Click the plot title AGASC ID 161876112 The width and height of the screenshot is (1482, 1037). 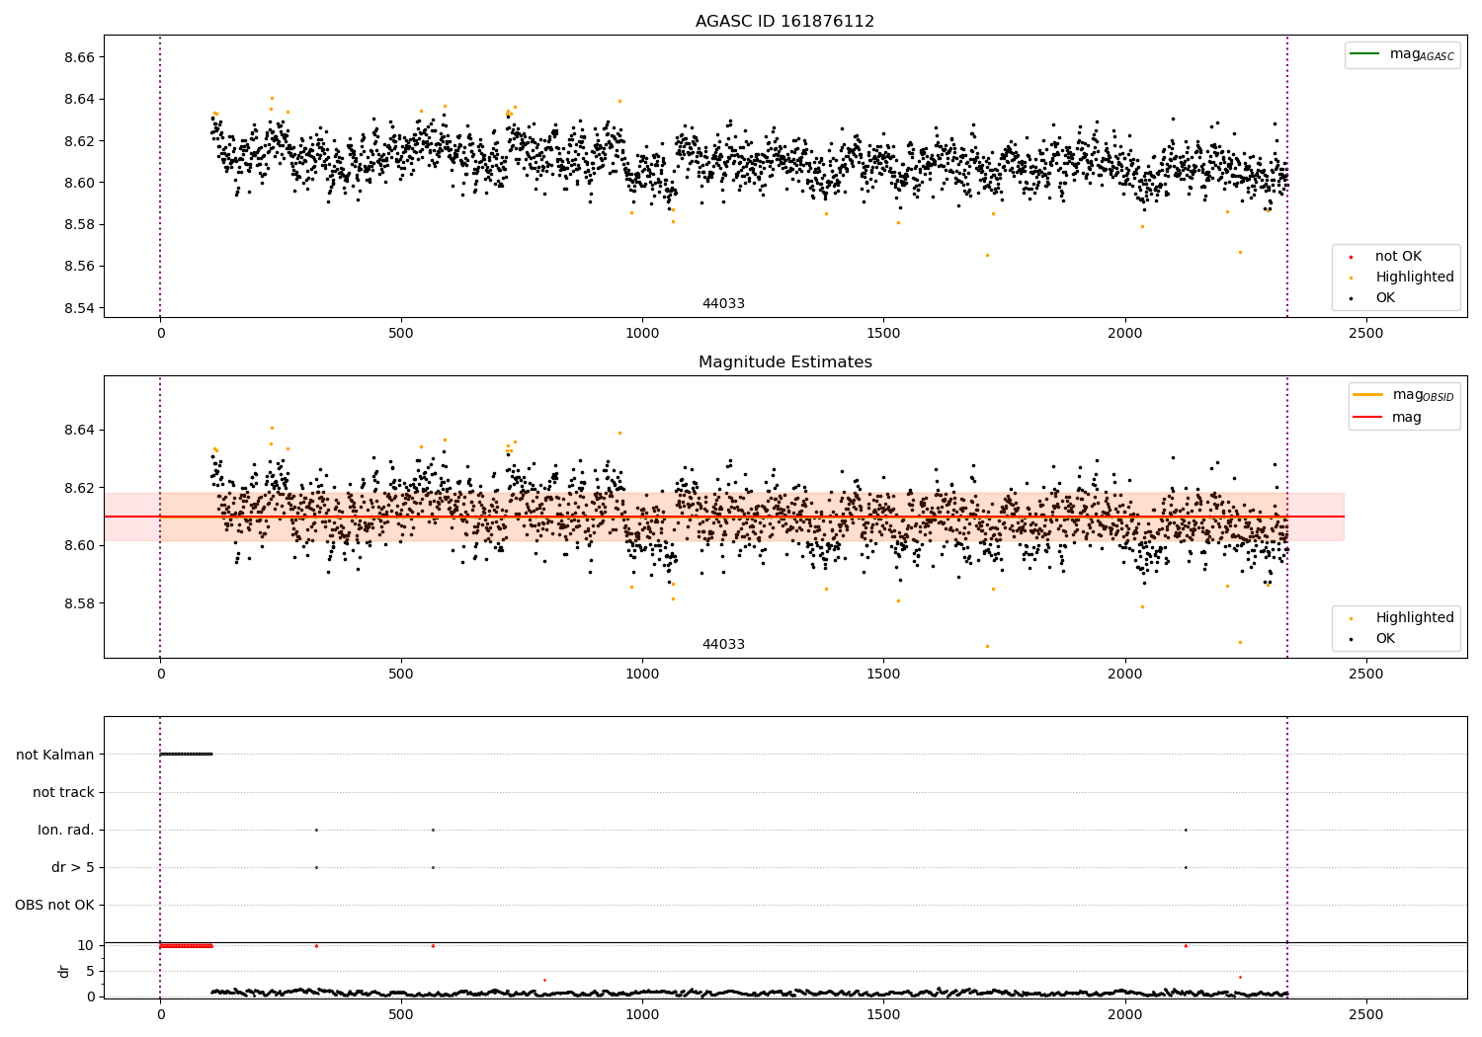pos(784,22)
